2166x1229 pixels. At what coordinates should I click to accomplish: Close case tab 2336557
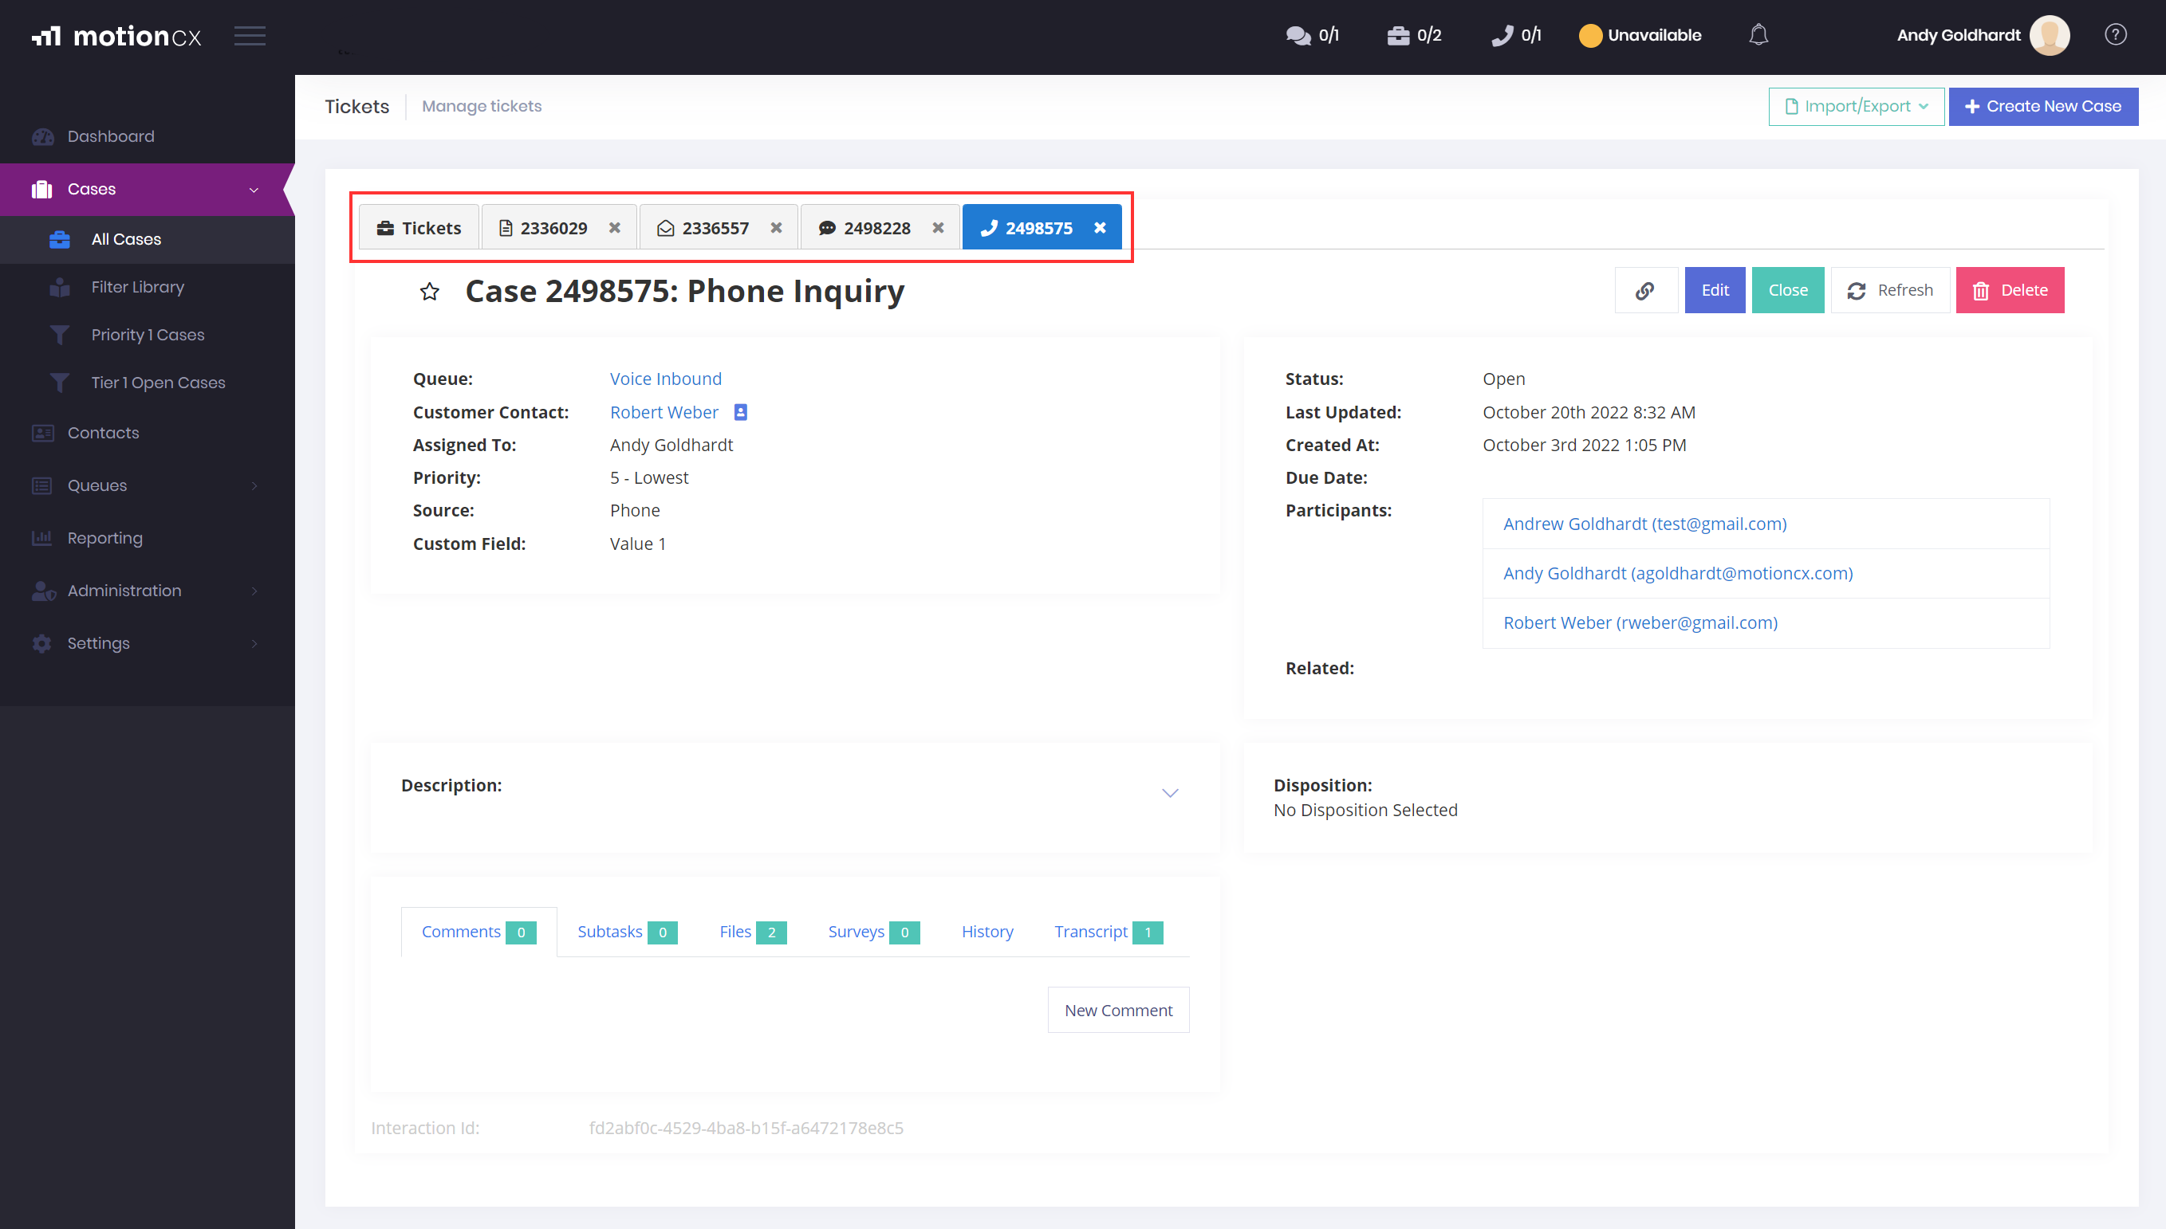(776, 228)
